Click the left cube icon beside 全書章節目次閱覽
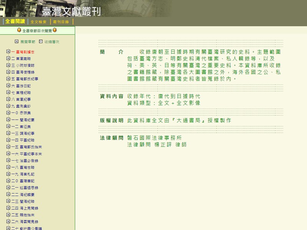307x230 pixels. (x=19, y=30)
